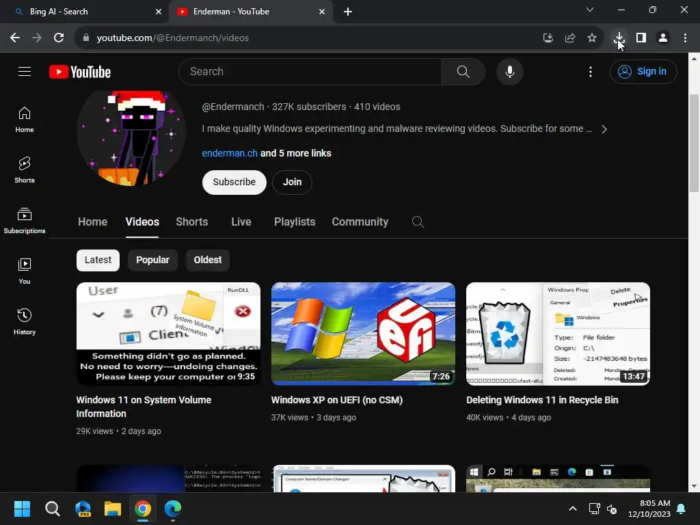The height and width of the screenshot is (525, 700).
Task: Open the channel Home tab
Action: pyautogui.click(x=92, y=222)
